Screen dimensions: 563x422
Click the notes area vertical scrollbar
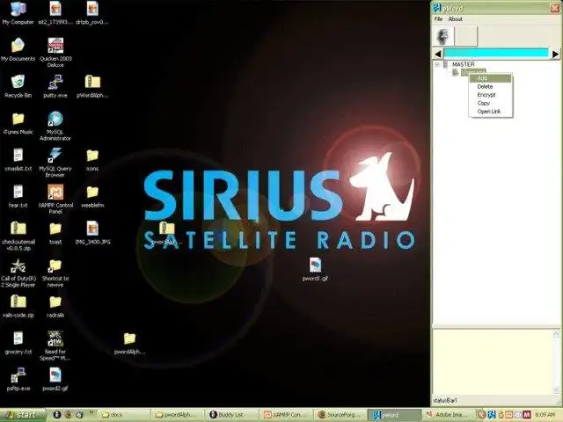[556, 362]
